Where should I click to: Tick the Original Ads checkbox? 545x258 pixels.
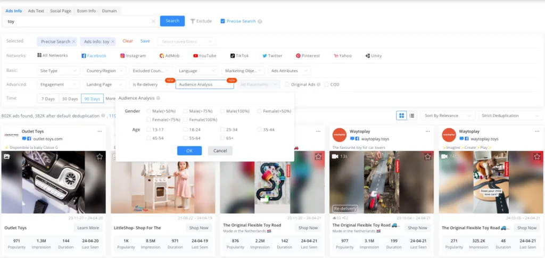287,85
